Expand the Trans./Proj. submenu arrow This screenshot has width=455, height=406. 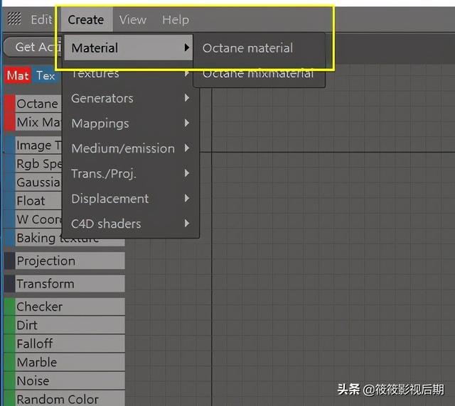pos(187,173)
